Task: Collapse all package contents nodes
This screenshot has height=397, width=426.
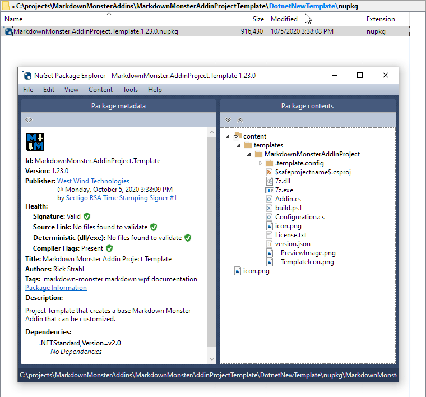Action: point(240,120)
